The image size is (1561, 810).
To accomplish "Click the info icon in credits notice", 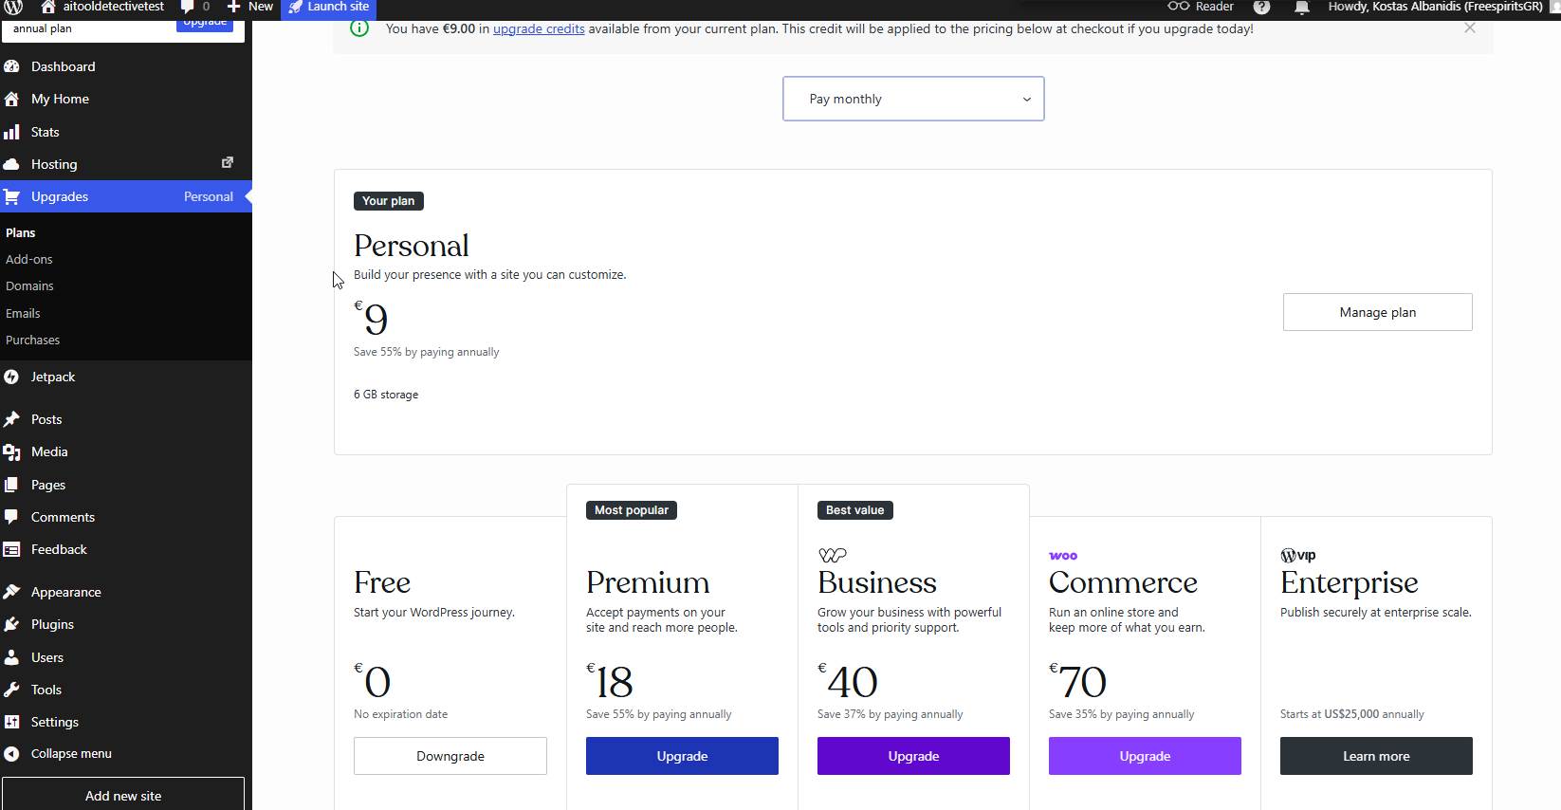I will [x=359, y=28].
